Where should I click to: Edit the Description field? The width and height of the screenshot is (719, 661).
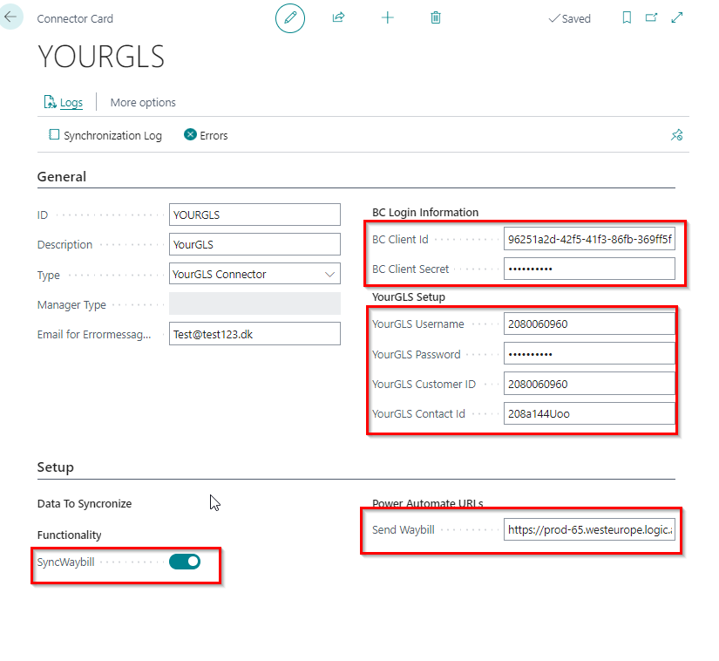254,244
